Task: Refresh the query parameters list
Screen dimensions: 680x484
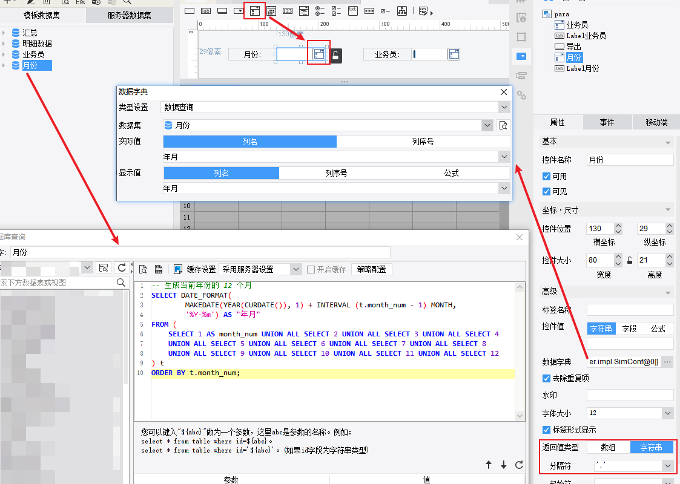Action: pos(519,465)
